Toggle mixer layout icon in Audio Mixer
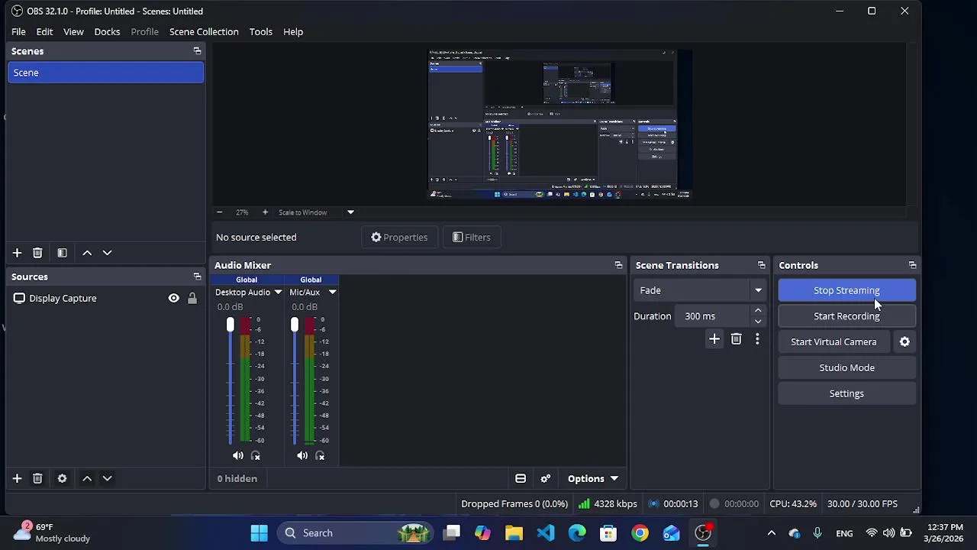 tap(521, 479)
